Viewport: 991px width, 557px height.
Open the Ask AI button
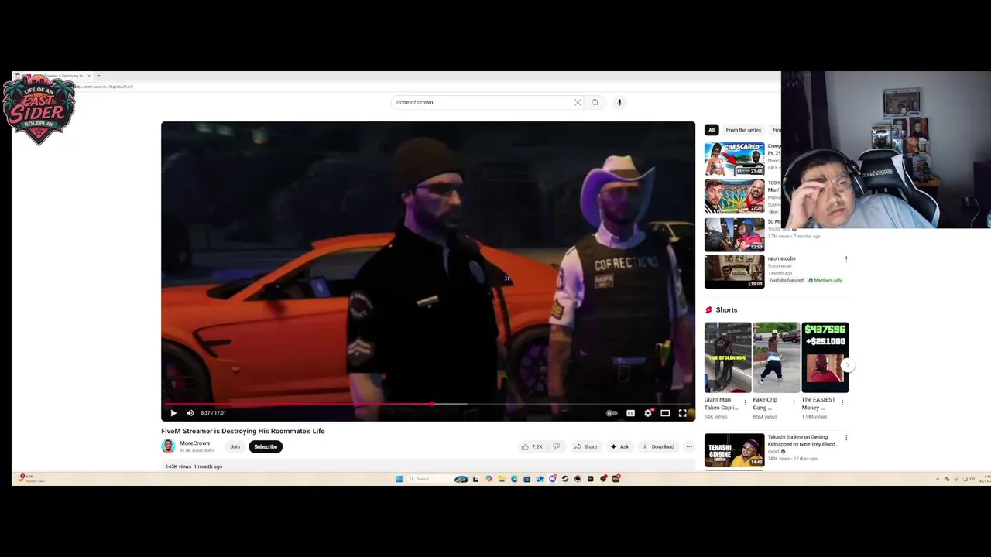coord(619,446)
